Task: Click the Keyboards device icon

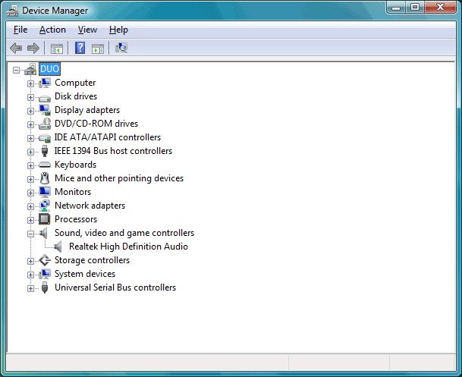Action: tap(45, 165)
